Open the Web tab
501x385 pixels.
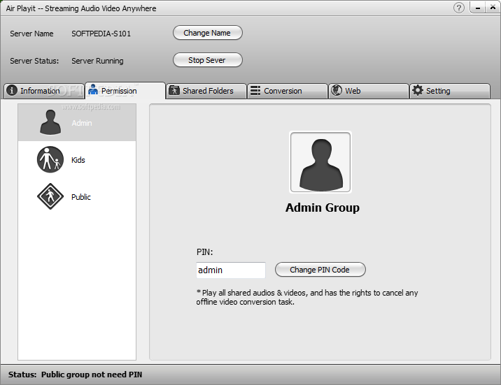[369, 91]
